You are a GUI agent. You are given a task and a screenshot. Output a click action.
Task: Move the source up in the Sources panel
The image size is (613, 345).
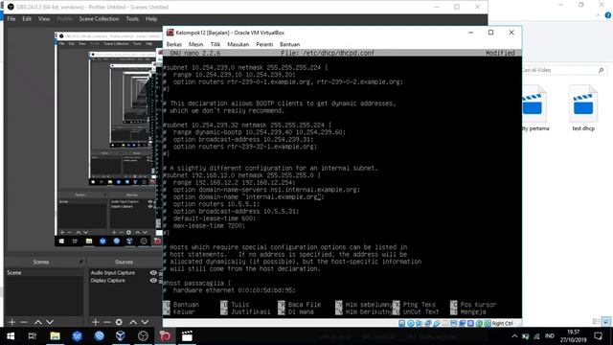tap(133, 322)
